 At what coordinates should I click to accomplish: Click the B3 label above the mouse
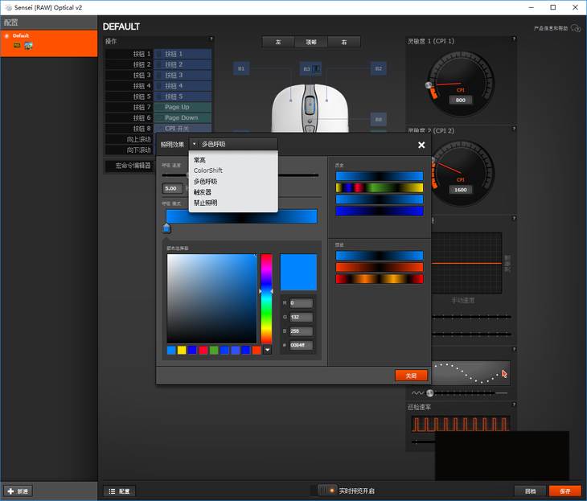310,68
